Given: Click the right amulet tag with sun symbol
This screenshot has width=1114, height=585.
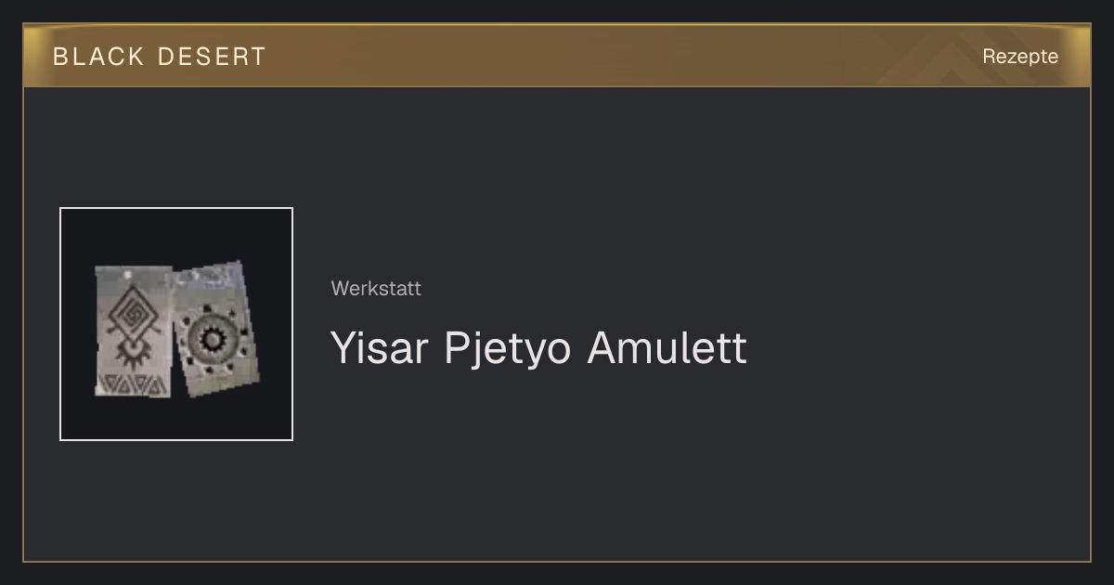Looking at the screenshot, I should pyautogui.click(x=215, y=329).
